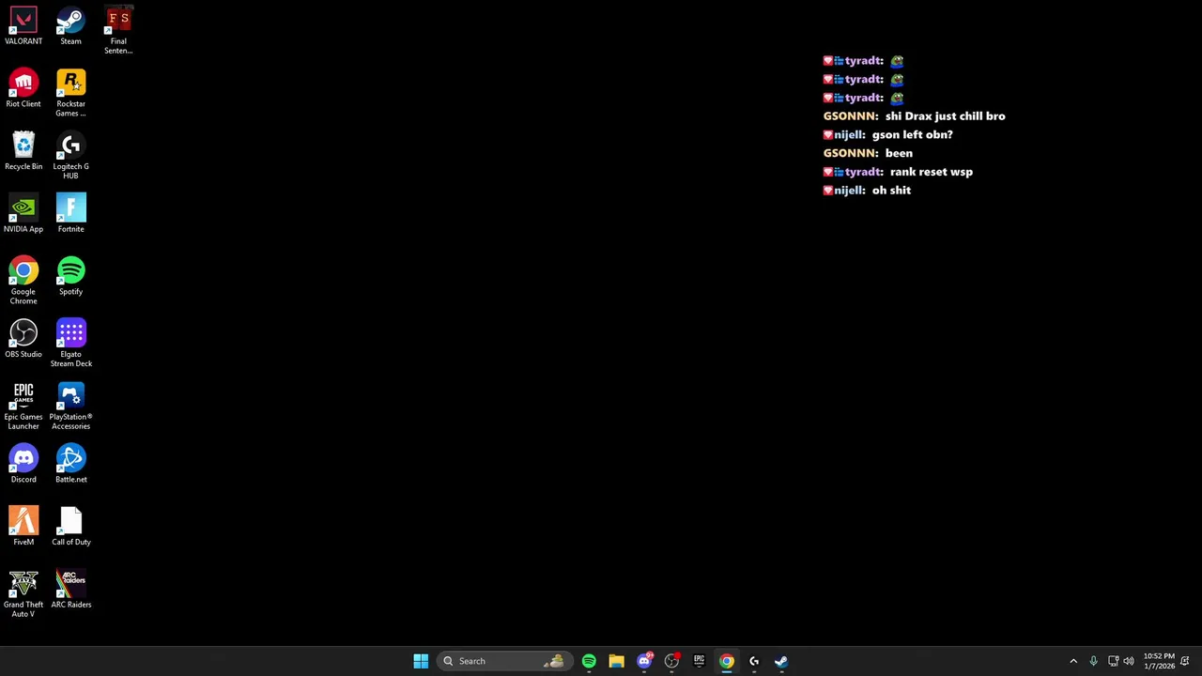Open the notifications bell icon
The width and height of the screenshot is (1202, 676).
click(x=1185, y=661)
